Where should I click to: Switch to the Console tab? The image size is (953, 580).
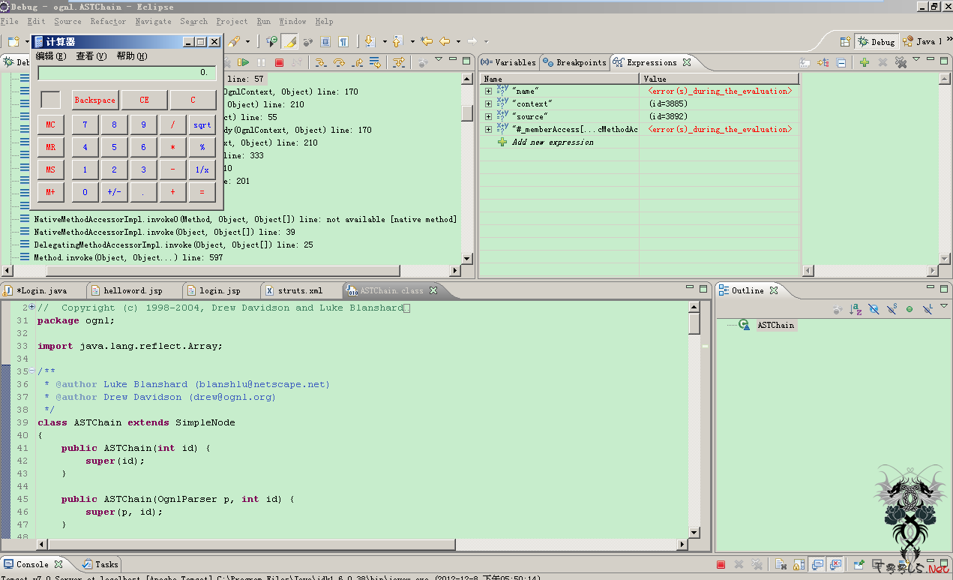[32, 564]
